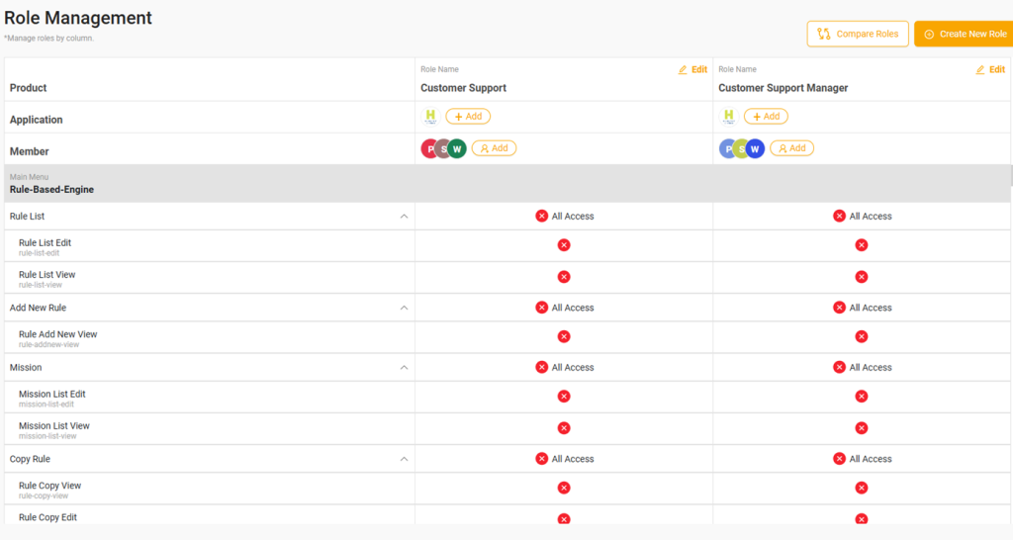Click the H application icon under Customer Support Manager

729,117
